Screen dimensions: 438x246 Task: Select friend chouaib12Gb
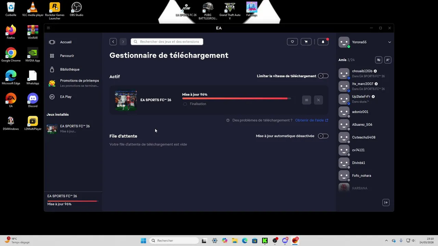[x=364, y=73]
